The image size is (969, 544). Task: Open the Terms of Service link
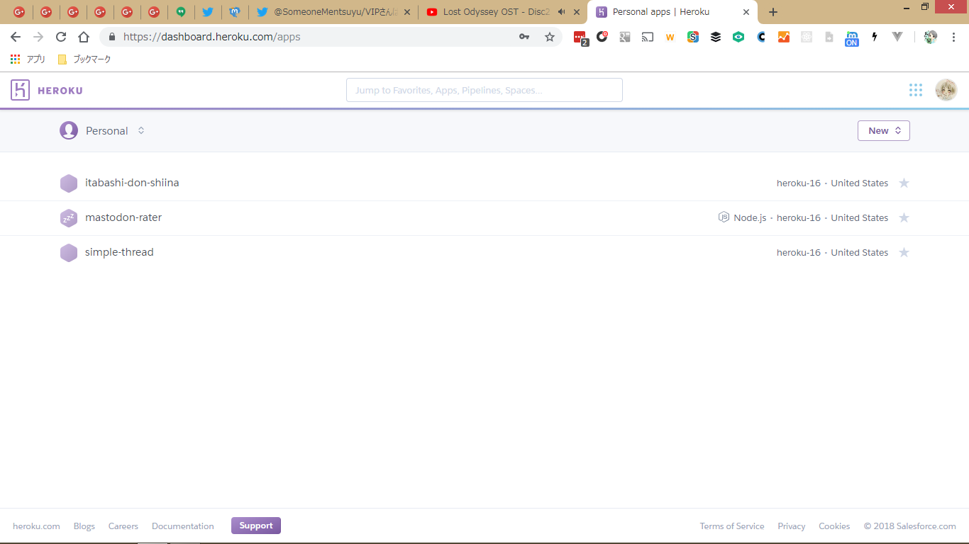tap(732, 526)
